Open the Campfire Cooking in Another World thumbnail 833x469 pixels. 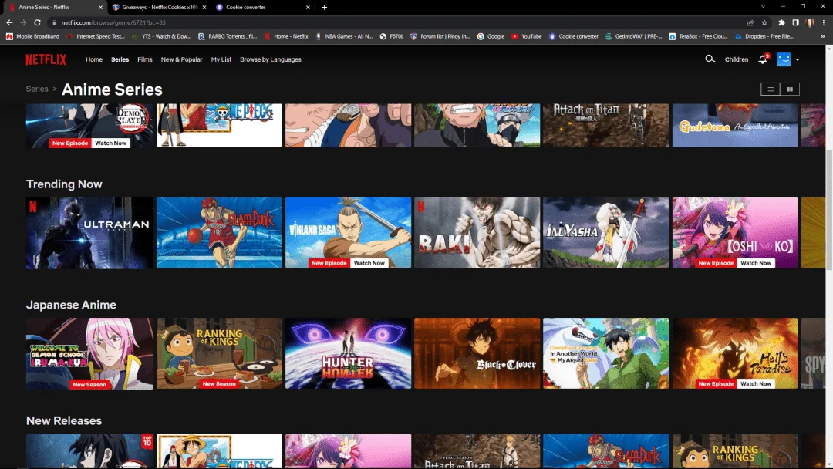click(x=605, y=354)
